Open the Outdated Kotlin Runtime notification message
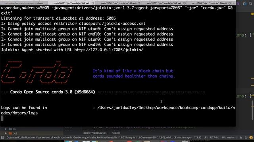254x142 pixels. (x=99, y=138)
